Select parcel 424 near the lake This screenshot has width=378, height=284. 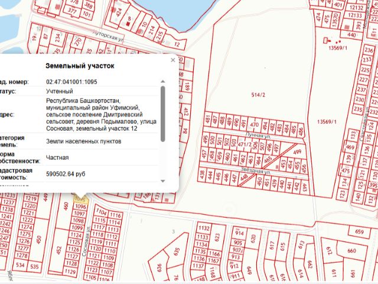click(x=119, y=12)
